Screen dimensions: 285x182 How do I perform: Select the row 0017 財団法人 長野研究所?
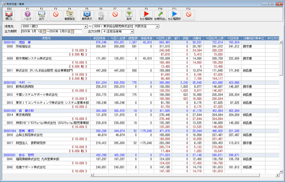(141, 143)
